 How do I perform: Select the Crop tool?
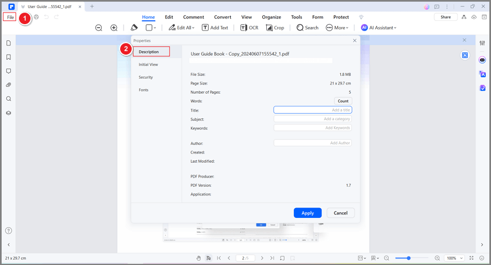(x=275, y=28)
